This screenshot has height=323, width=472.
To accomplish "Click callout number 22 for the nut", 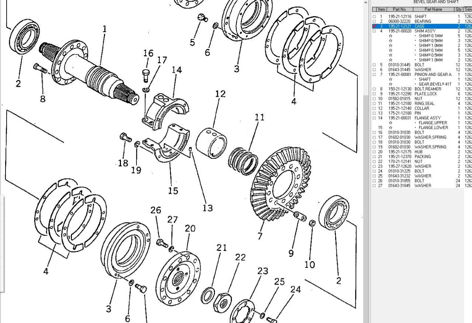I will [240, 257].
